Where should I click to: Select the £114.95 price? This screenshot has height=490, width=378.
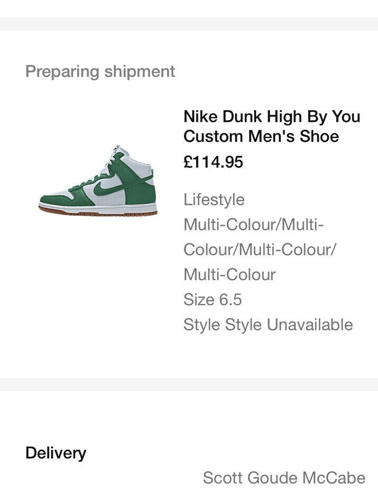[213, 162]
